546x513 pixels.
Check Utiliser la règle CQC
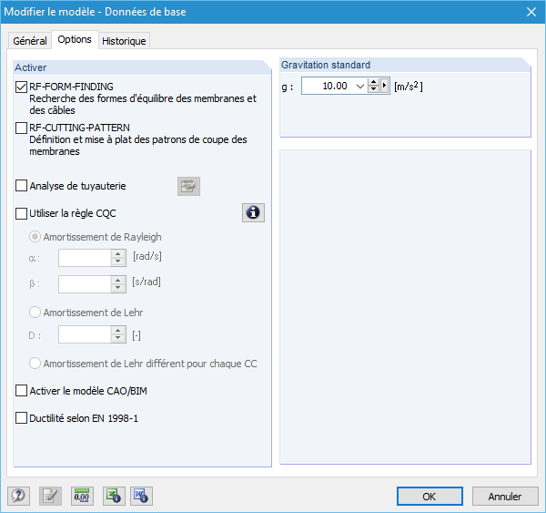21,213
